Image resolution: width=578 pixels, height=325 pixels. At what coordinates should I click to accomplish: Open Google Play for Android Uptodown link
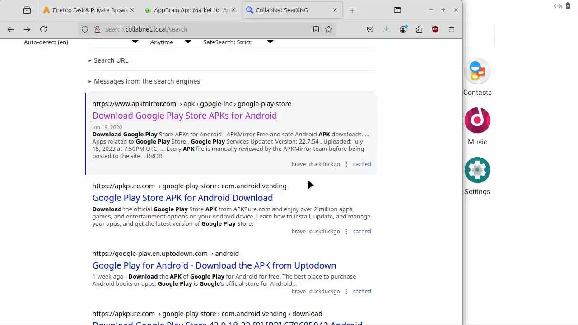tap(214, 265)
